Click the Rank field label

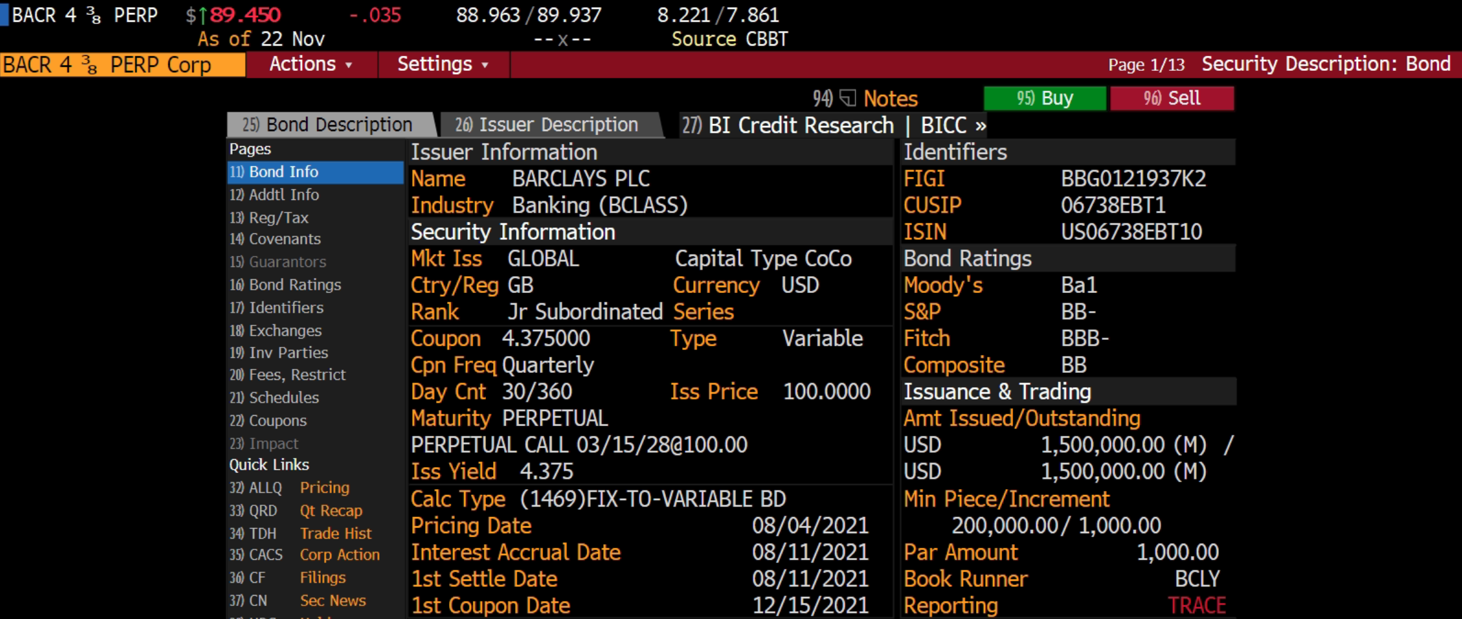(435, 312)
